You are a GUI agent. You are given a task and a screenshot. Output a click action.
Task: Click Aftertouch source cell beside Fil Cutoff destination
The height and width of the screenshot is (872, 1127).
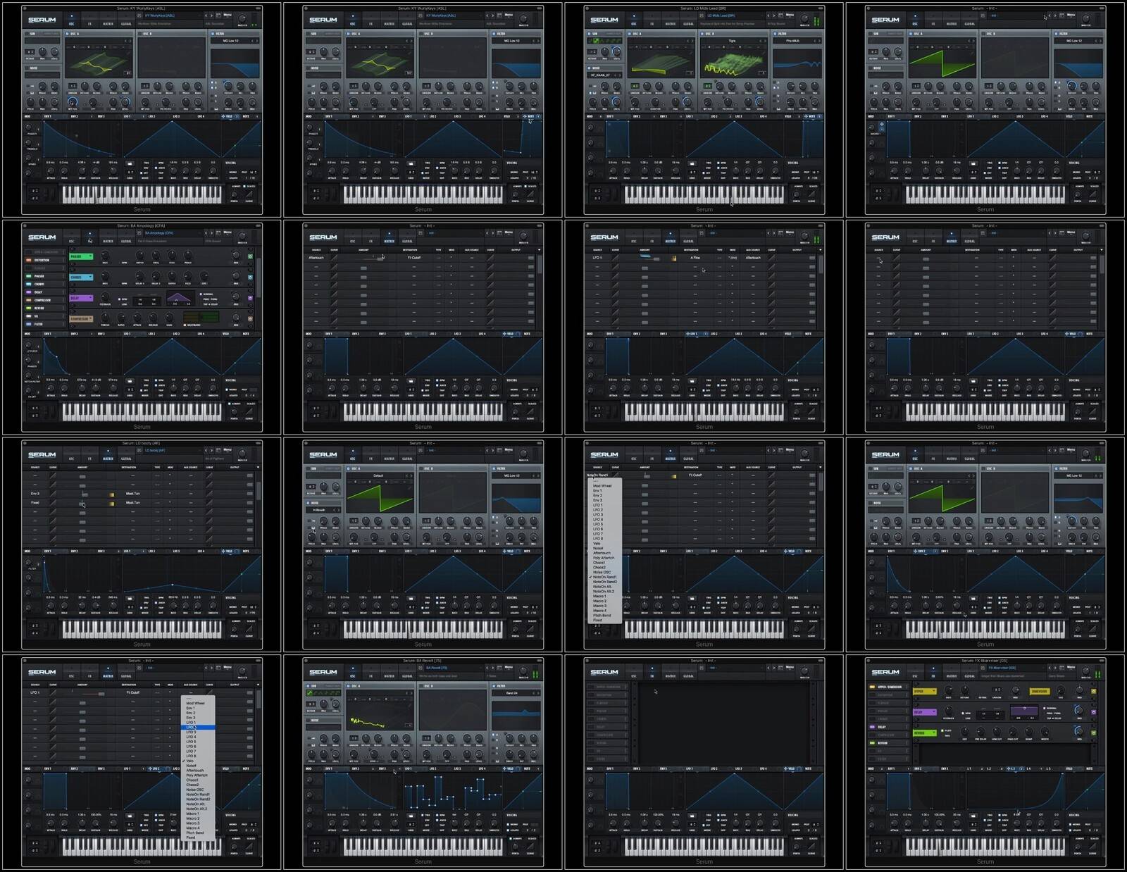pyautogui.click(x=316, y=258)
